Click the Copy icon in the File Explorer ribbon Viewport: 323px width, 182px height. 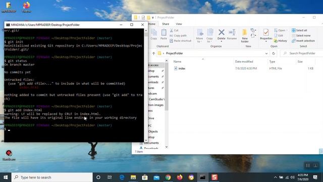point(153,34)
